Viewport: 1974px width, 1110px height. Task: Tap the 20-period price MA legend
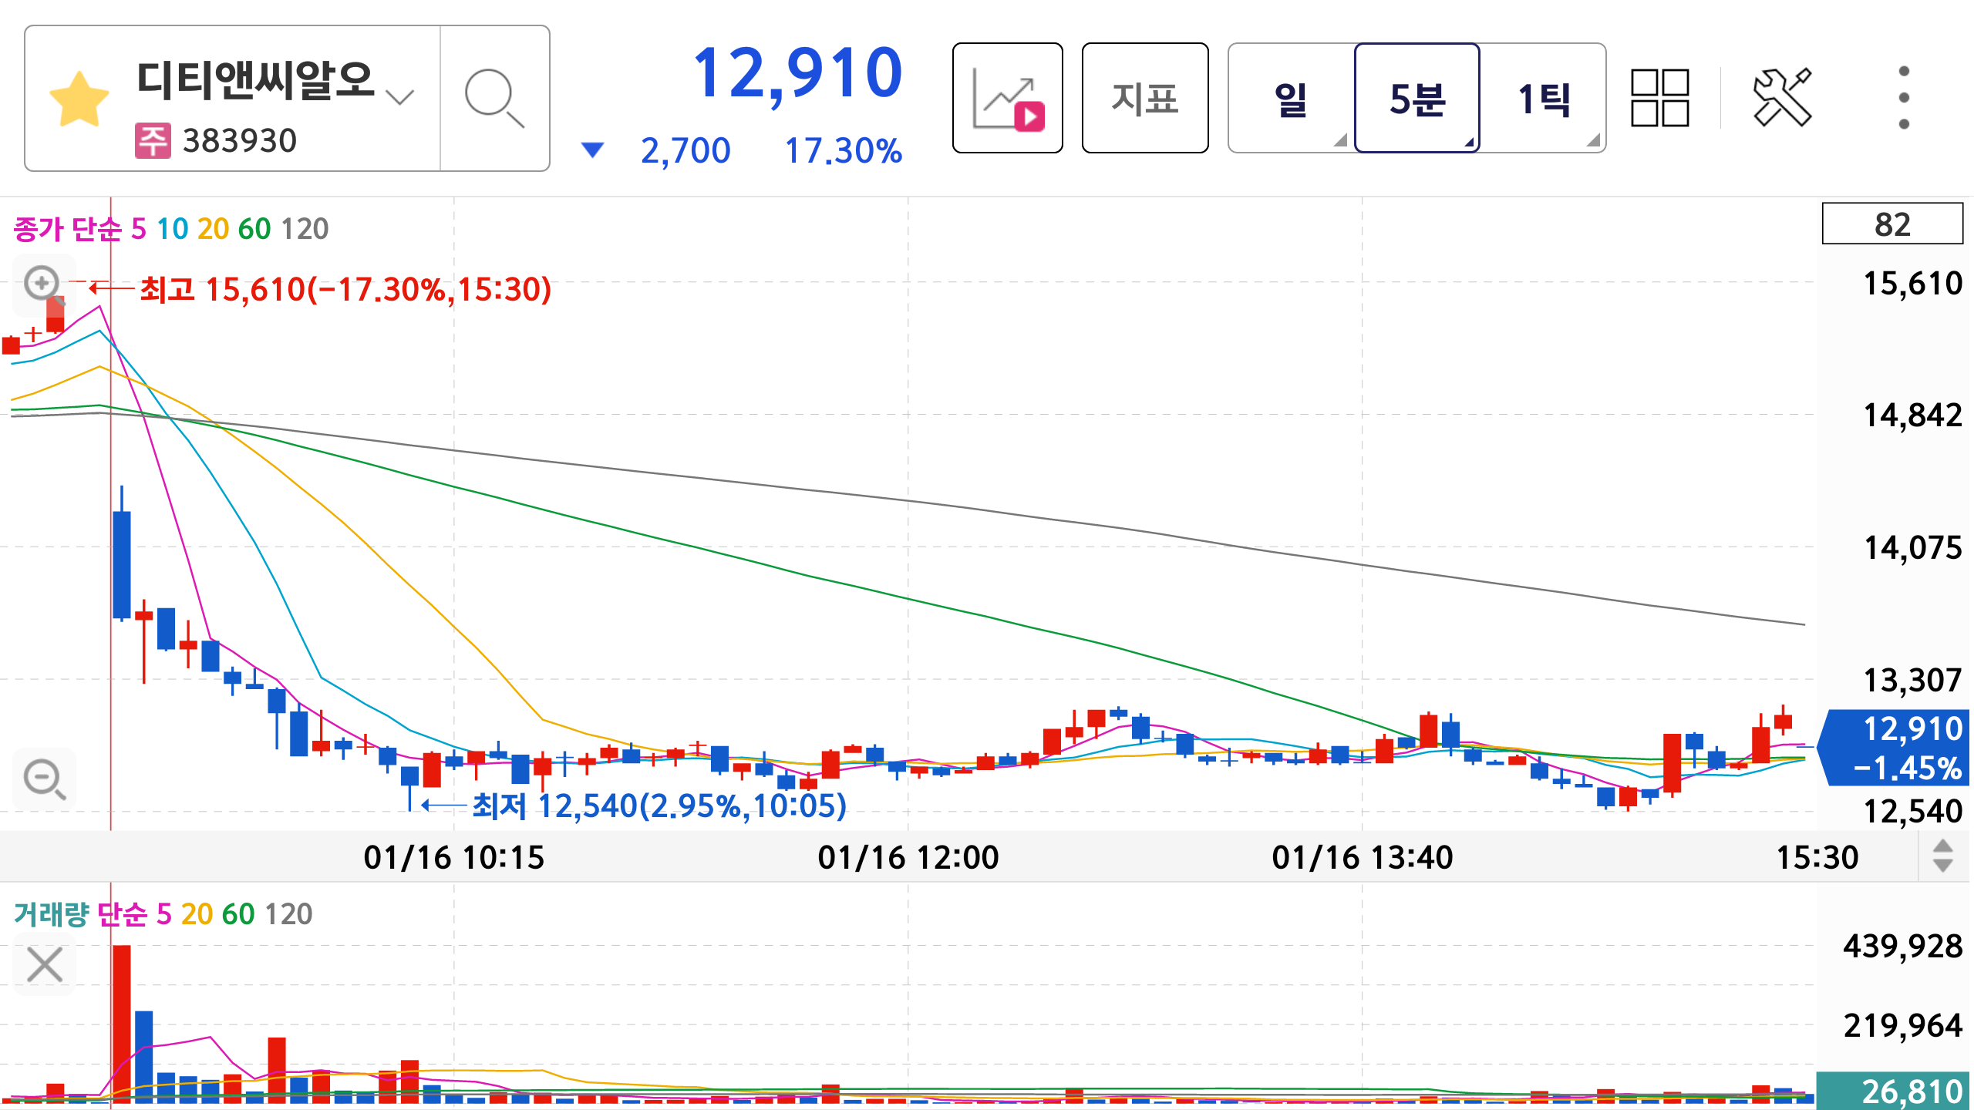click(x=213, y=229)
